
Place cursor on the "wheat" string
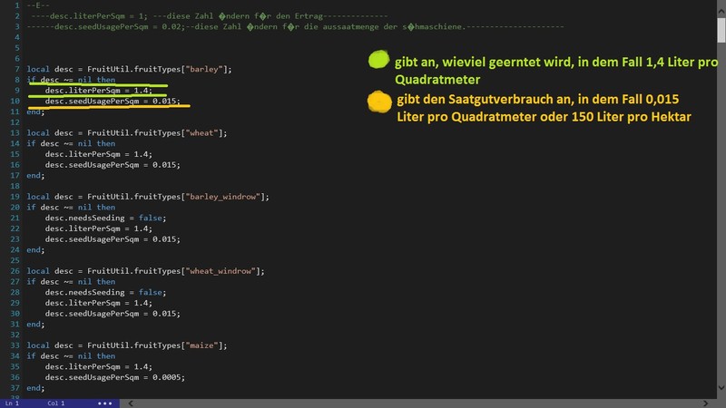pyautogui.click(x=201, y=132)
